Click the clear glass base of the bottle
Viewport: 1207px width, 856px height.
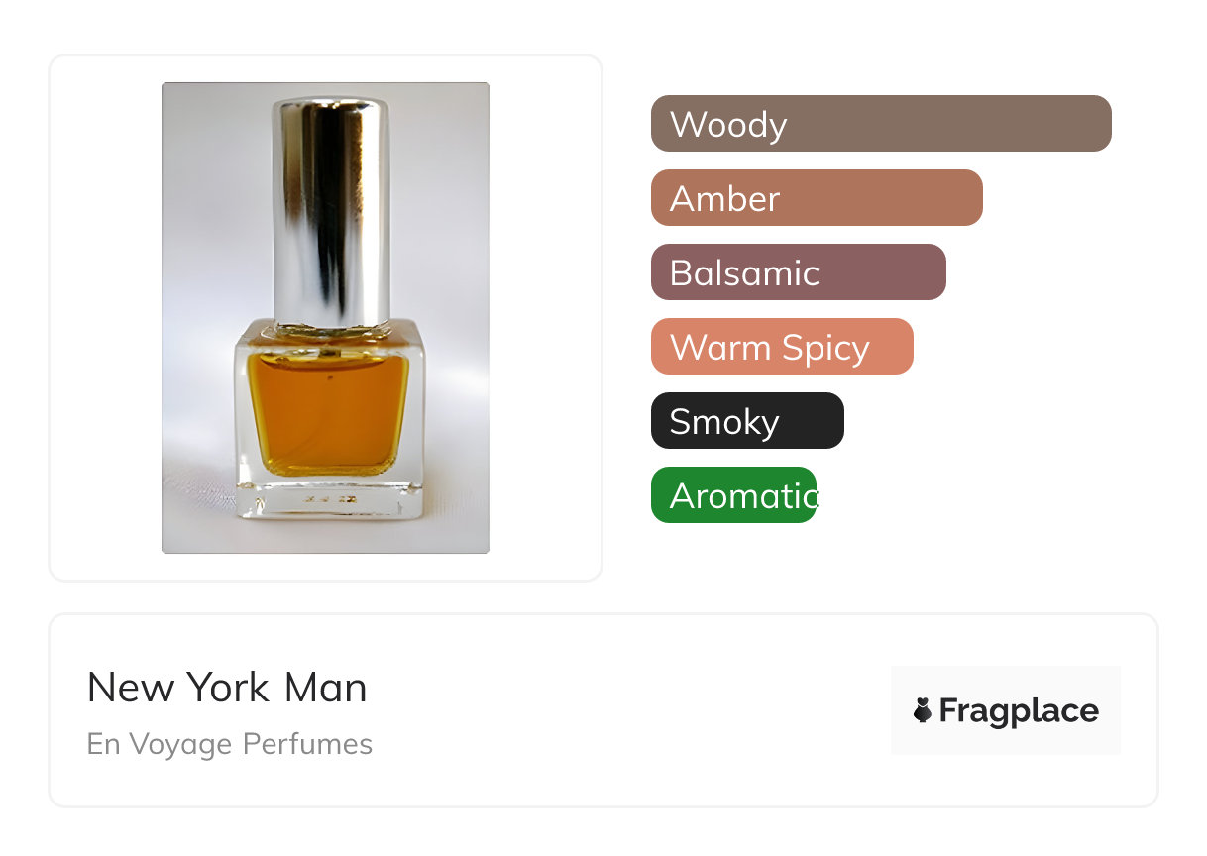(328, 495)
